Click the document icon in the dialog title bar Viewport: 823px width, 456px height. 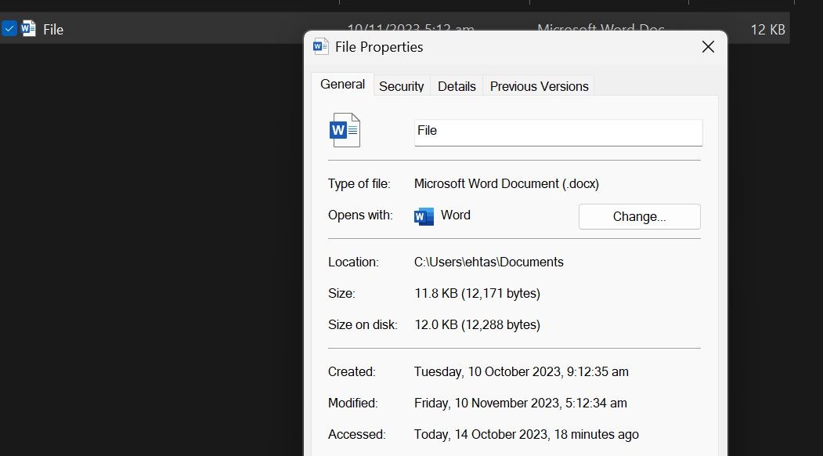pos(321,47)
